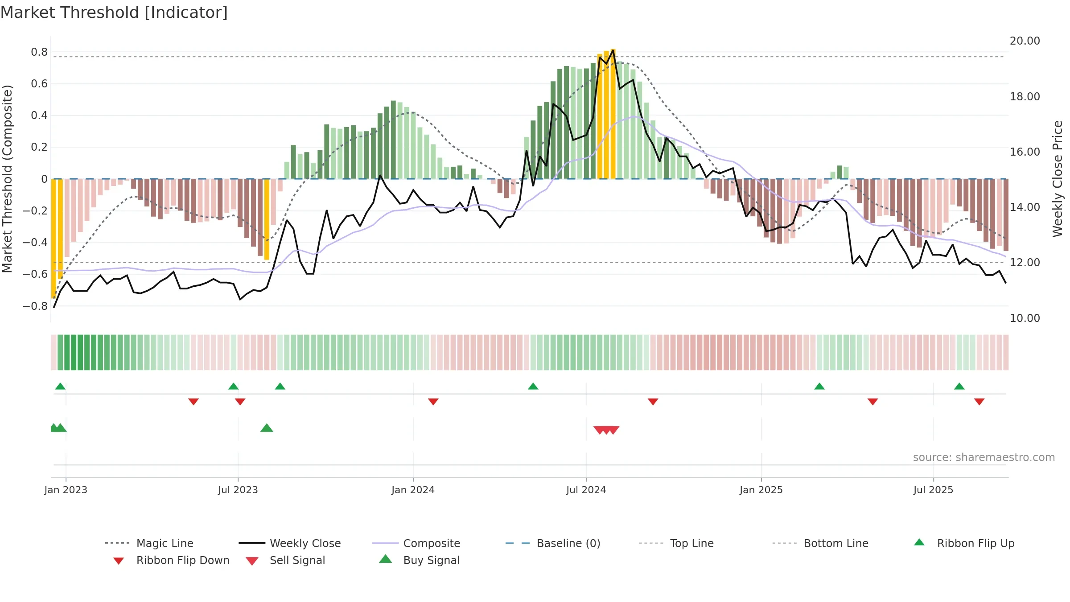Click the Jul 2024 x-axis label

586,490
